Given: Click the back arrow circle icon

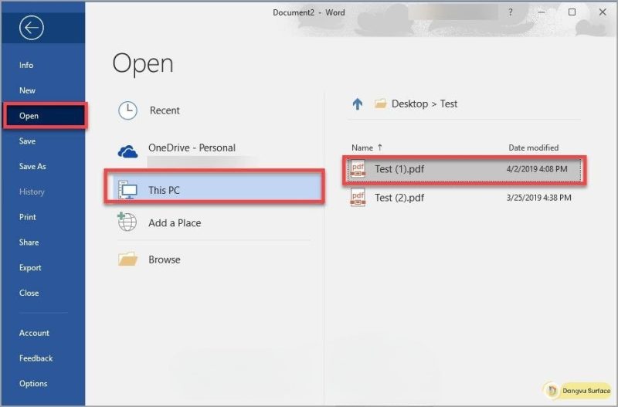Looking at the screenshot, I should click(31, 28).
